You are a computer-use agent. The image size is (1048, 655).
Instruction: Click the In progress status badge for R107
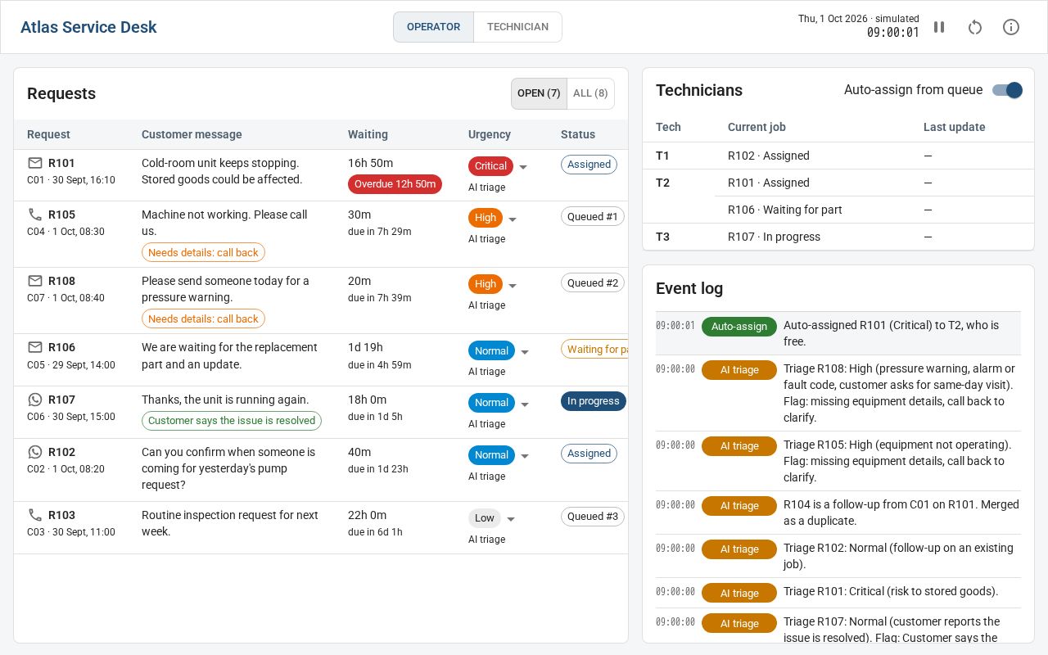pyautogui.click(x=594, y=401)
